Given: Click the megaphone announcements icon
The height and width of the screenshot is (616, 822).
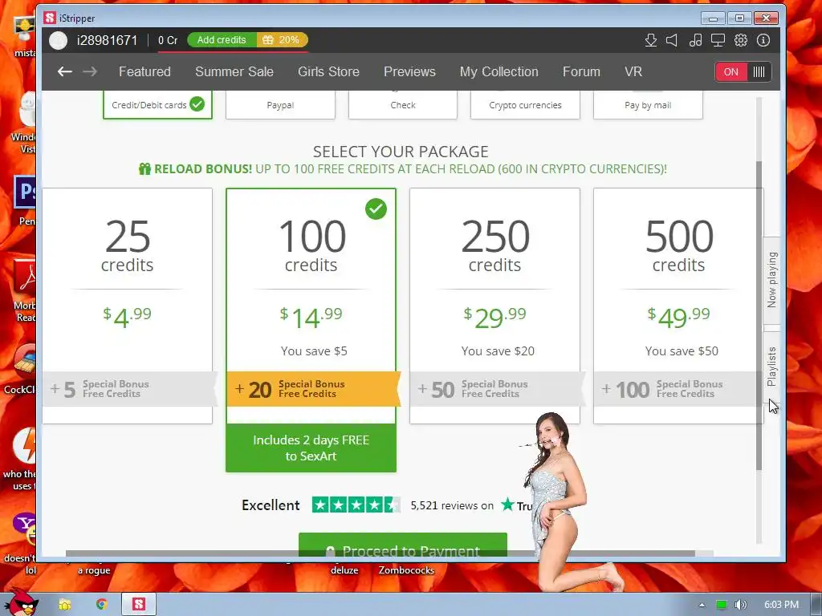Looking at the screenshot, I should tap(672, 40).
